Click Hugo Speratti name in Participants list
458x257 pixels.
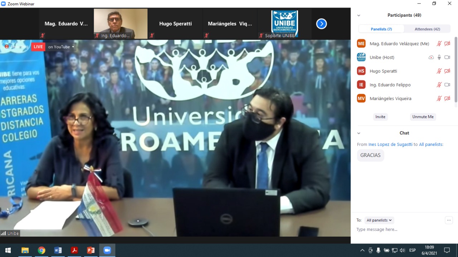pyautogui.click(x=383, y=71)
